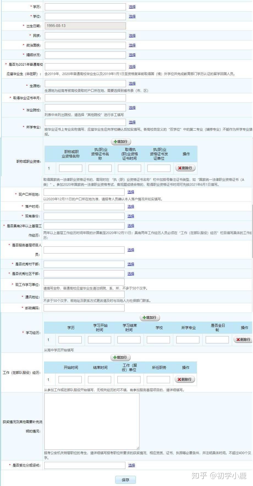253x486 pixels.
Task: Open 选择 for 是否具有2年以上基层工作经历
Action: [131, 226]
